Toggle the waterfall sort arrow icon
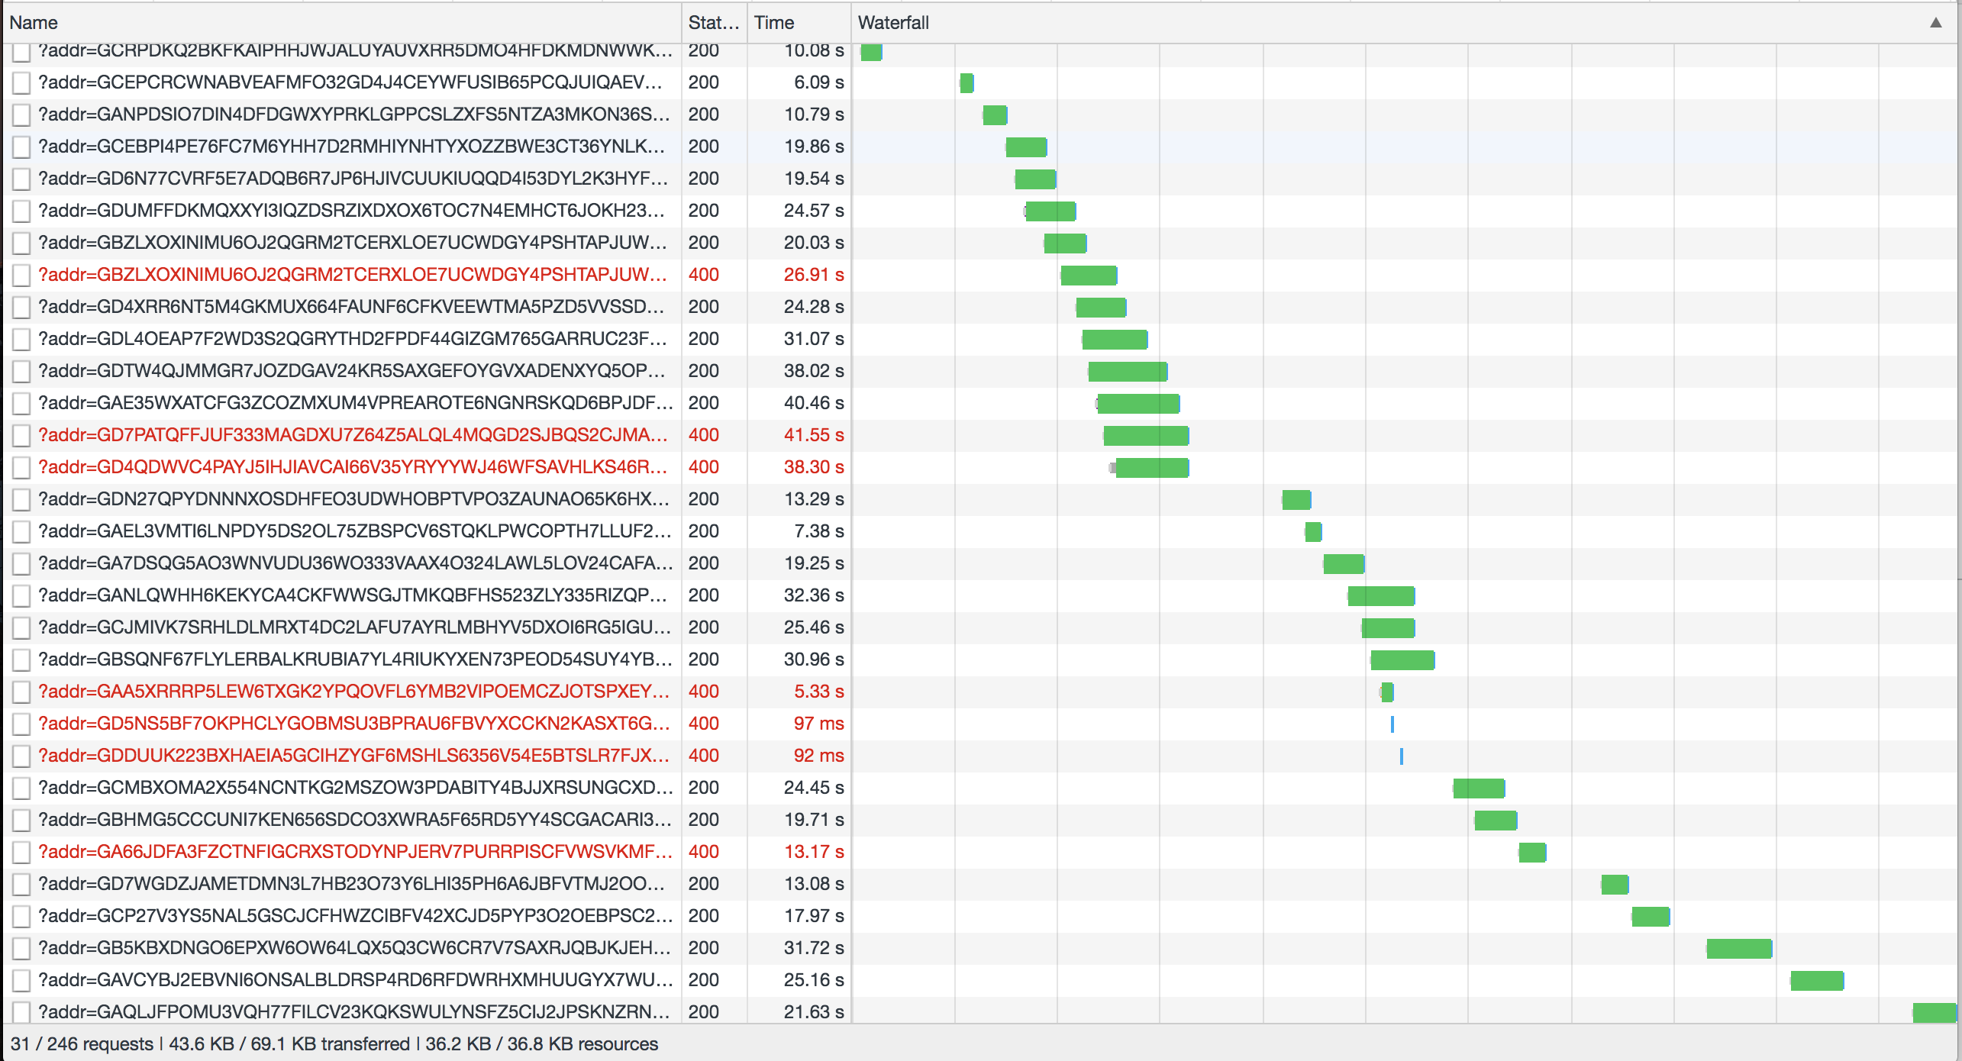This screenshot has height=1061, width=1962. tap(1935, 23)
